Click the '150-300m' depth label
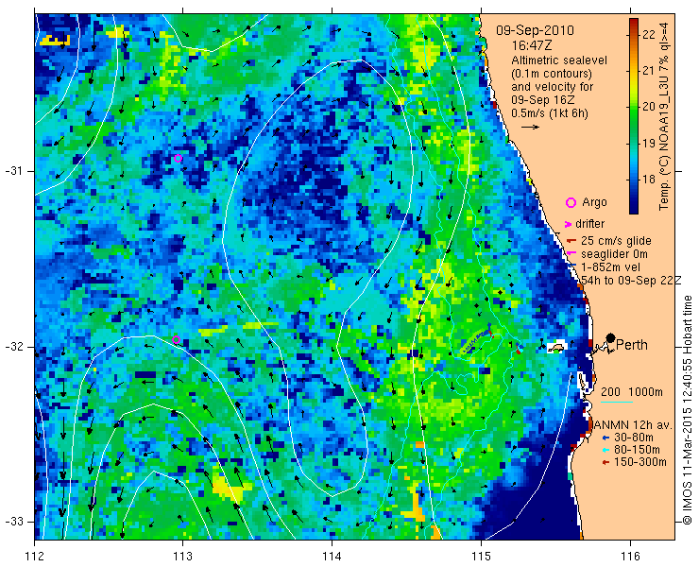The height and width of the screenshot is (567, 699). click(640, 462)
